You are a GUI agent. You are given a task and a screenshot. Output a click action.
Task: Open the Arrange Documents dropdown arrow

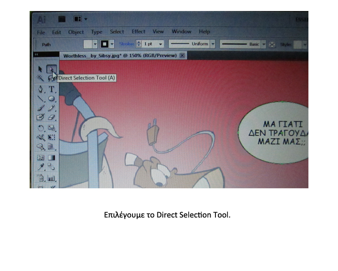click(x=86, y=19)
